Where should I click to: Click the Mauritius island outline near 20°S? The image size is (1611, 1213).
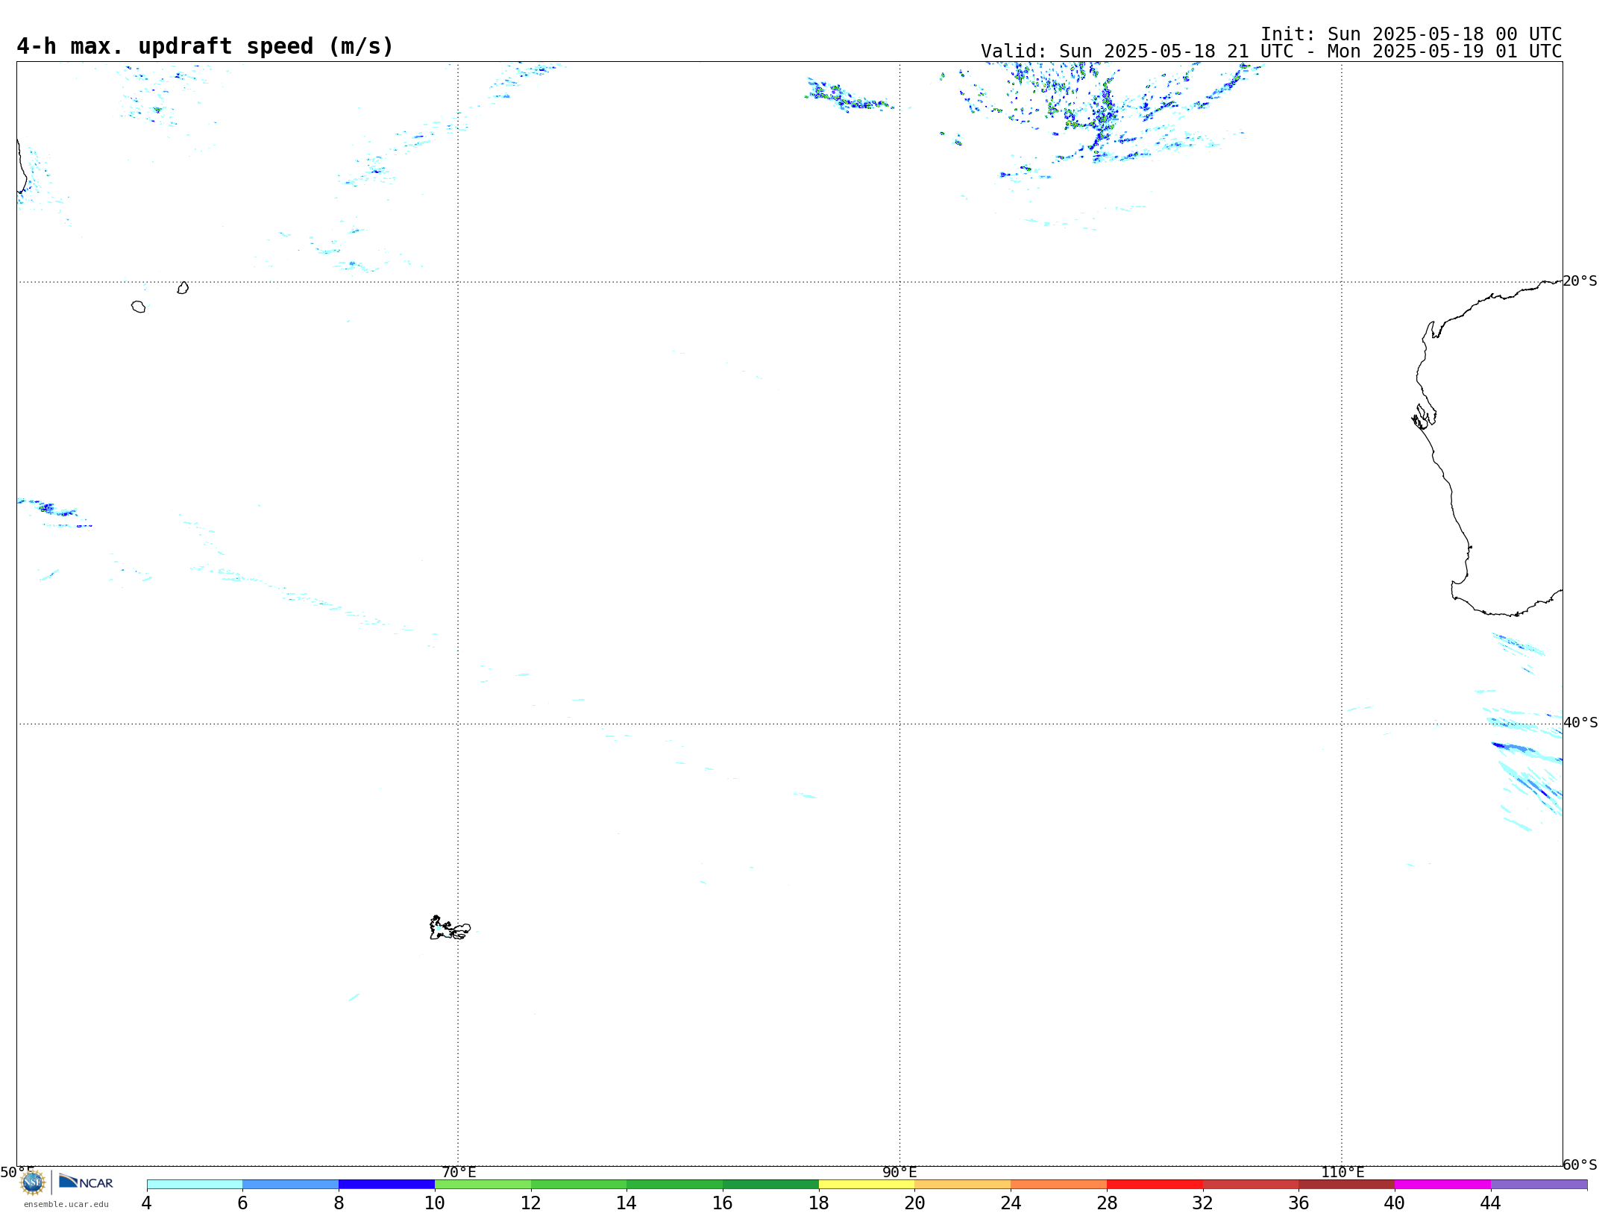click(183, 288)
